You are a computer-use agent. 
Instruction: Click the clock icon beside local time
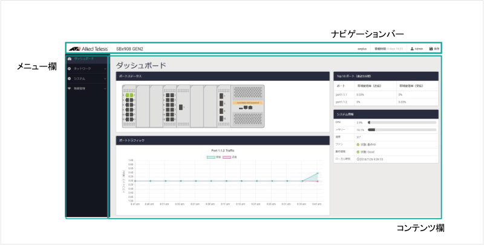click(358, 159)
